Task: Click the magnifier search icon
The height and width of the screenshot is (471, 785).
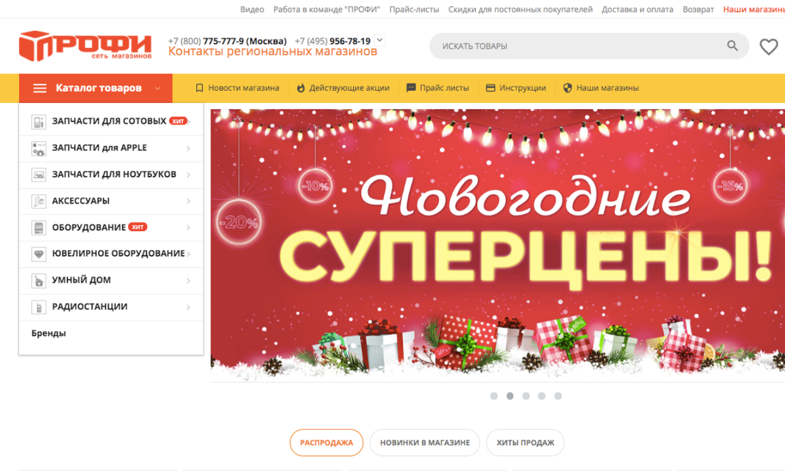Action: (732, 46)
